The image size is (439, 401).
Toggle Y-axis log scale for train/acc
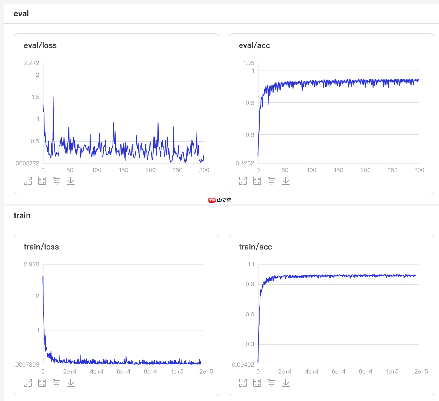coord(271,383)
